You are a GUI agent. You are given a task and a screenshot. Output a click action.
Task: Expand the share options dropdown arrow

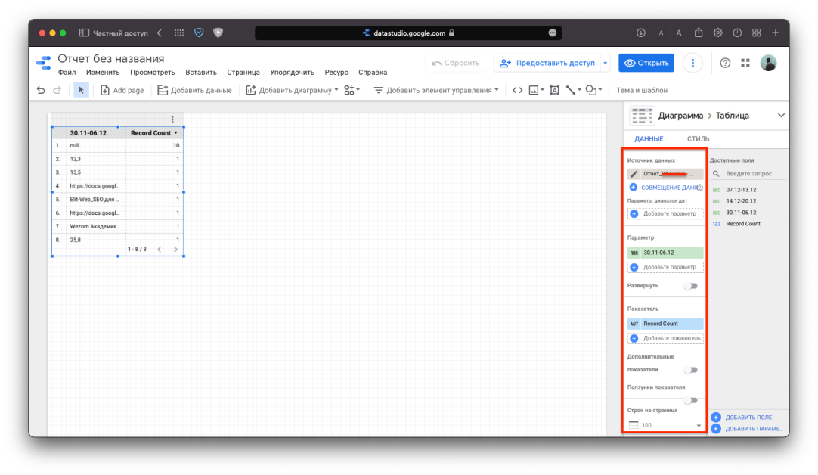click(605, 64)
